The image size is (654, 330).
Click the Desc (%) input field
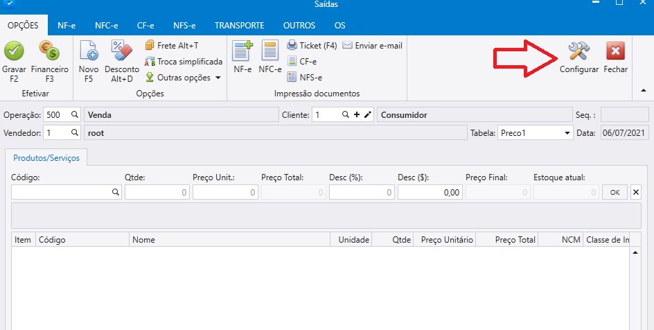[362, 192]
